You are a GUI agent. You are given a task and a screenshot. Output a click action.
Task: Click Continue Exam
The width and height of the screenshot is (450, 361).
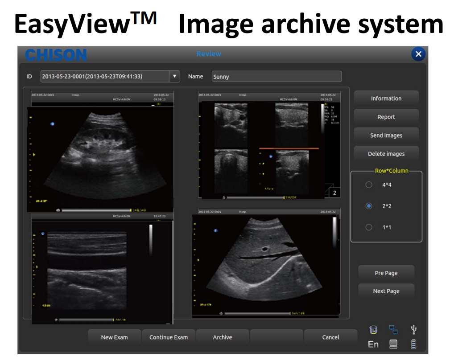[x=169, y=337]
